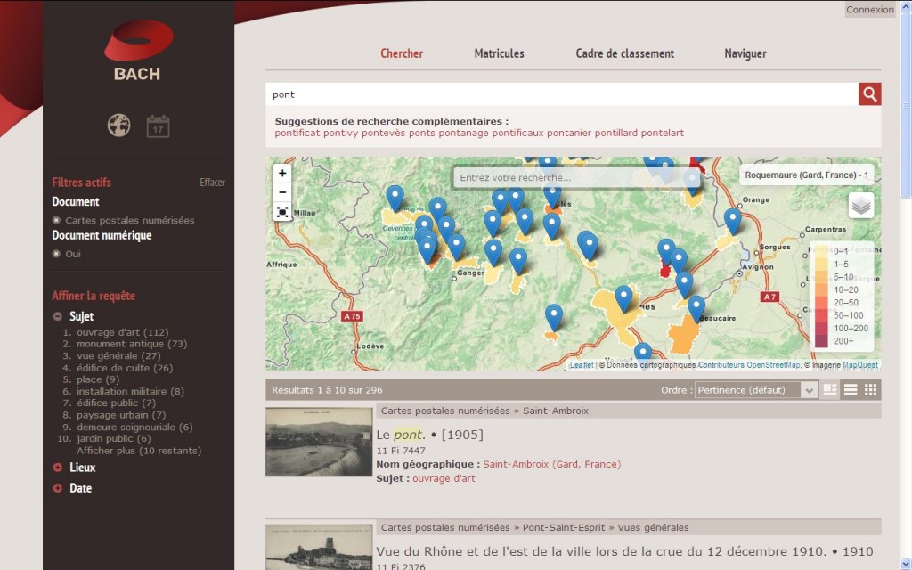Viewport: 912px width, 570px height.
Task: Switch results to plain list view
Action: pyautogui.click(x=851, y=390)
